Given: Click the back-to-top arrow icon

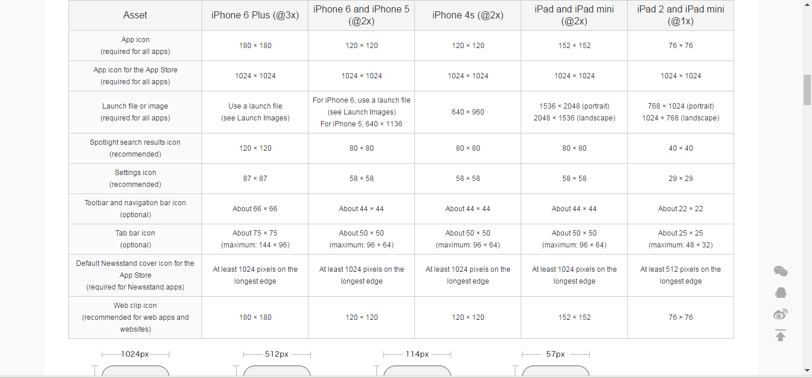Looking at the screenshot, I should click(x=780, y=335).
